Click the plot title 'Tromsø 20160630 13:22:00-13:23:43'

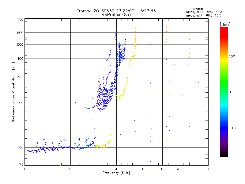tap(116, 11)
